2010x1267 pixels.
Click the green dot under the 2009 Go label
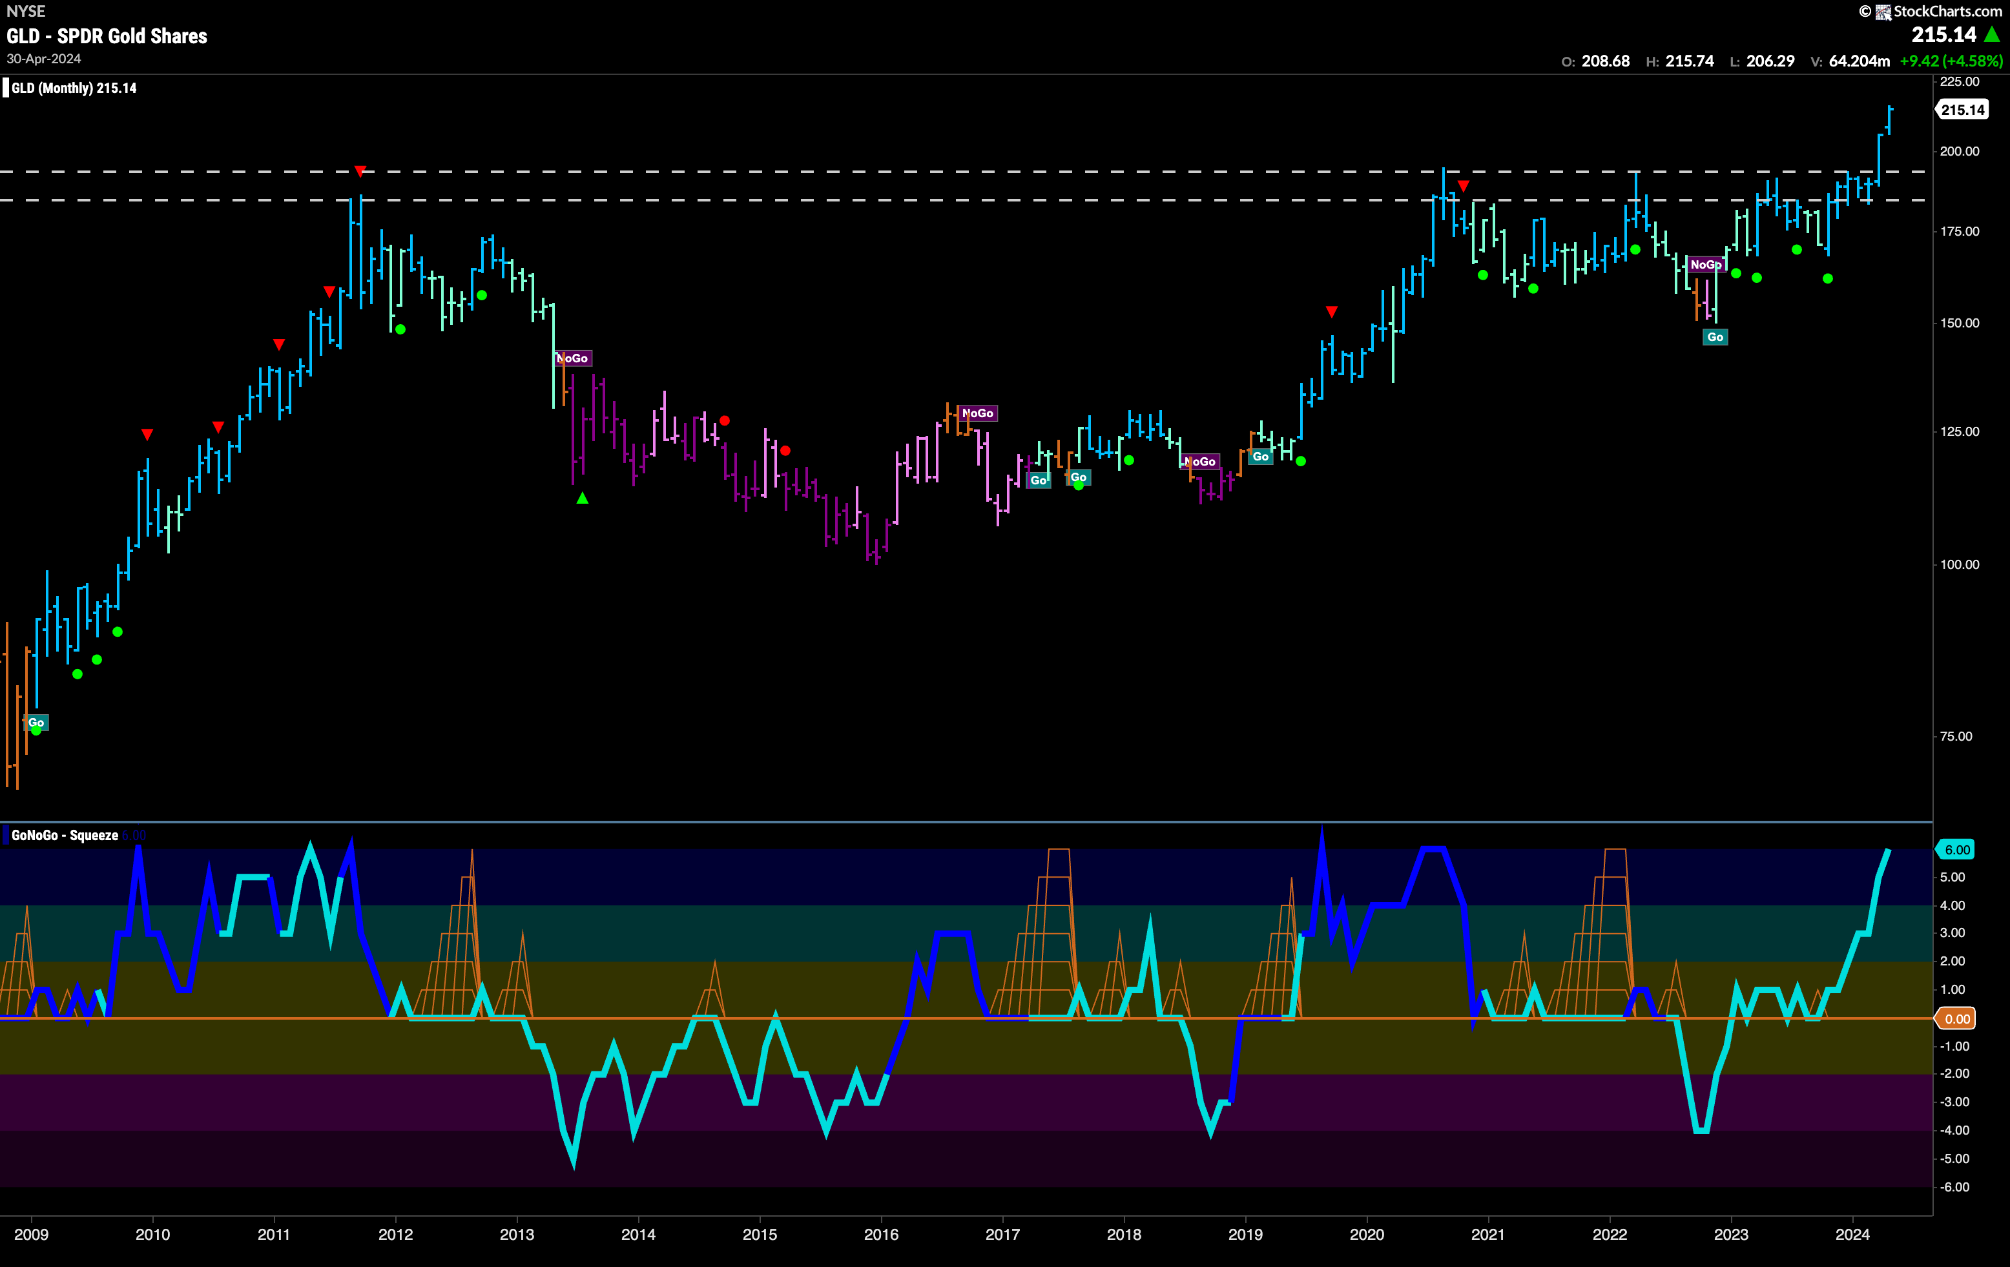36,731
